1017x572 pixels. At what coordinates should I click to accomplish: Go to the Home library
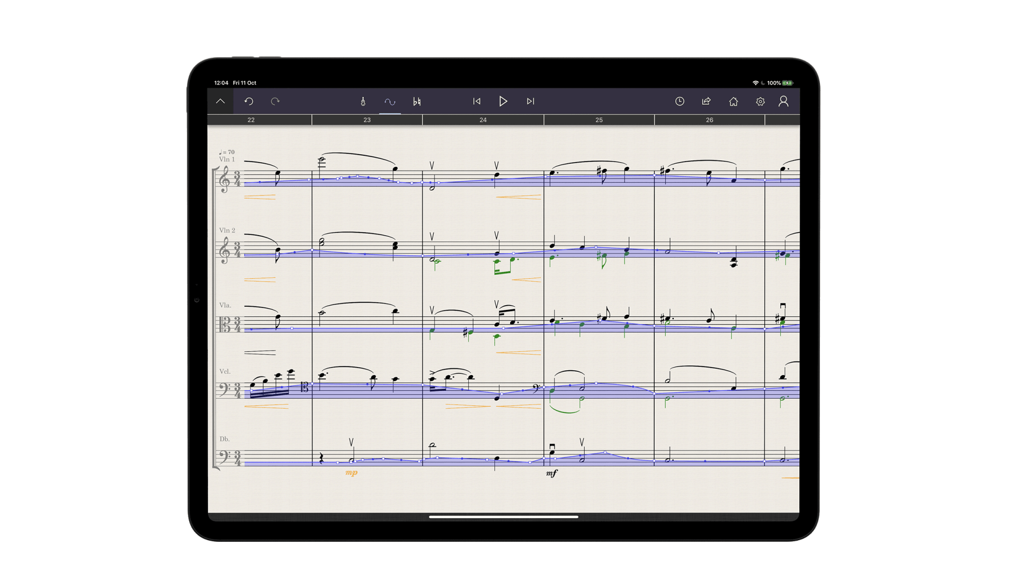click(733, 101)
